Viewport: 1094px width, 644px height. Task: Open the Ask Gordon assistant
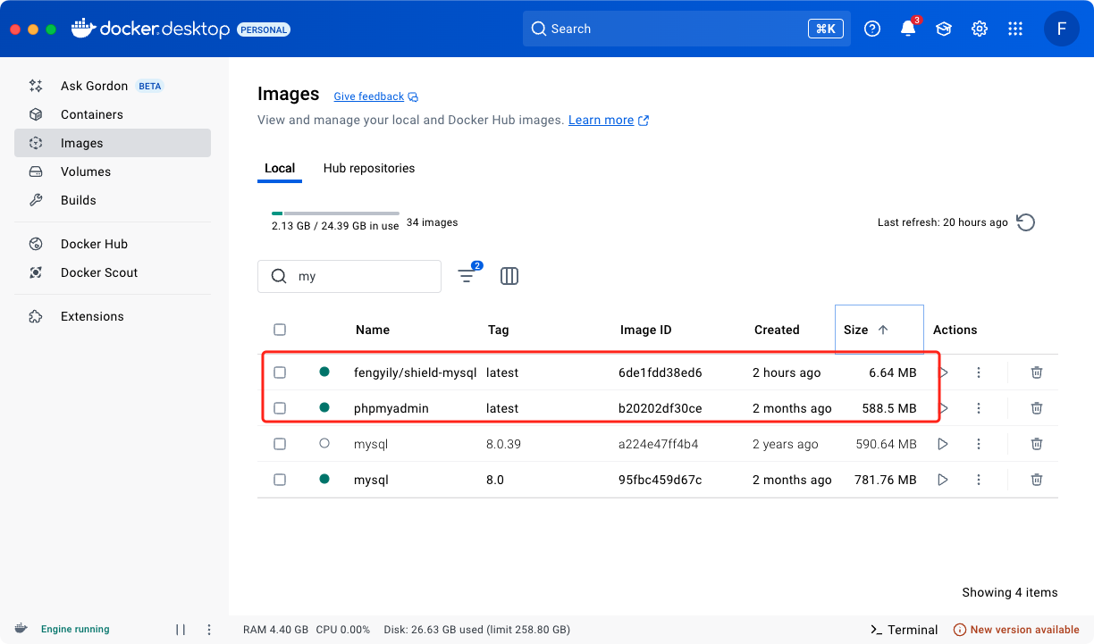pyautogui.click(x=112, y=86)
